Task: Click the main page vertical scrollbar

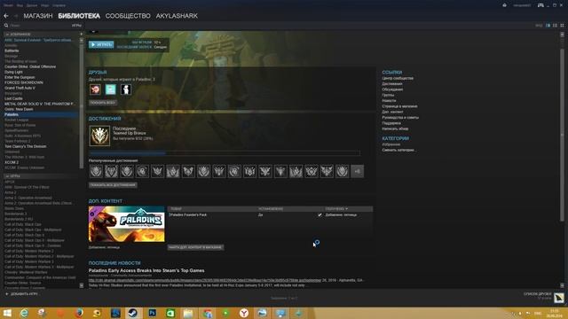Action: pos(562,134)
